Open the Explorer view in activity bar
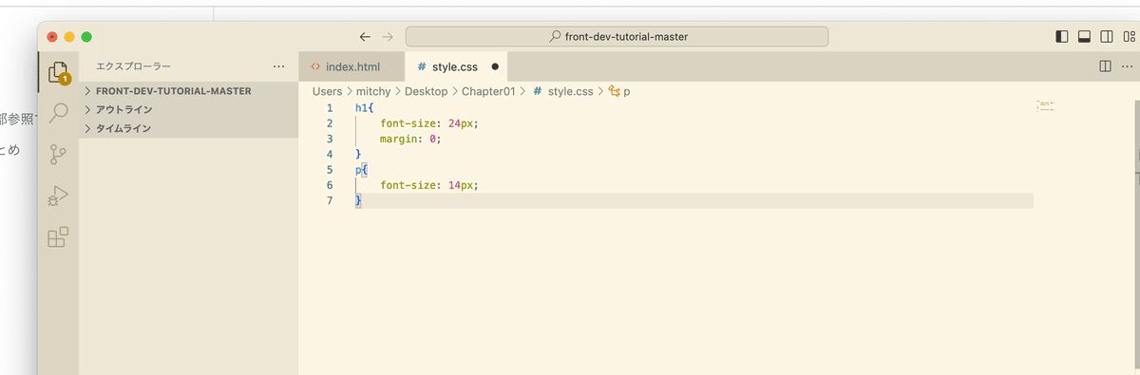Image resolution: width=1140 pixels, height=375 pixels. point(58,72)
